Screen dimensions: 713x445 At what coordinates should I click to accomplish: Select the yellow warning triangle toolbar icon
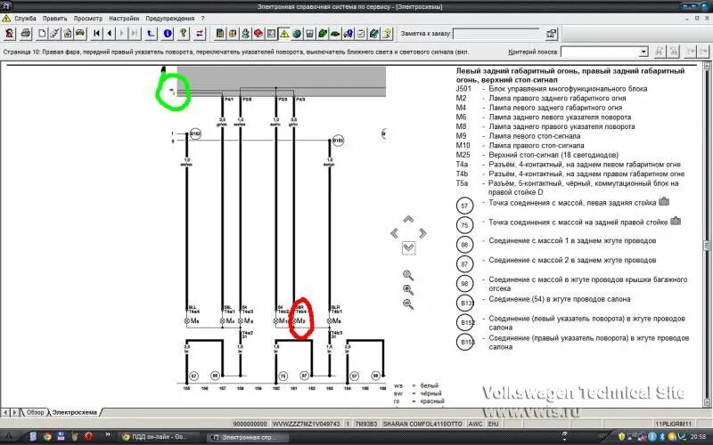(284, 33)
